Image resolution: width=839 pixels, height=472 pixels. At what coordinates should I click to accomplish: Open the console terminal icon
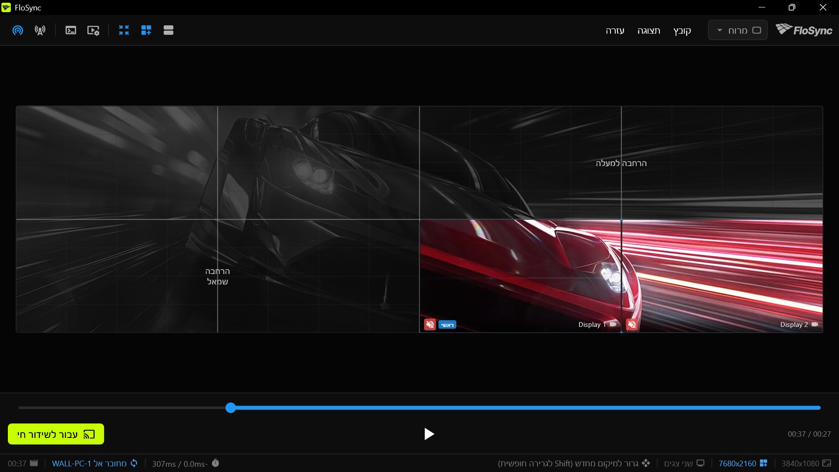pyautogui.click(x=71, y=30)
